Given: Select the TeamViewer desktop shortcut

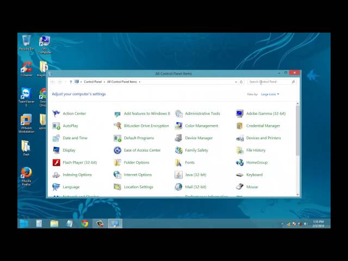Looking at the screenshot, I should click(x=26, y=97).
